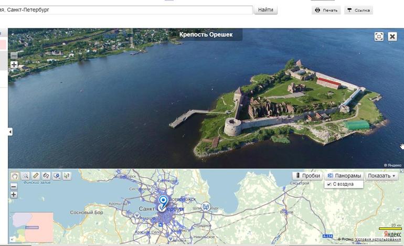Zoom in the panorama with plus button
Screen dimensions: 404x246
[x=14, y=65]
